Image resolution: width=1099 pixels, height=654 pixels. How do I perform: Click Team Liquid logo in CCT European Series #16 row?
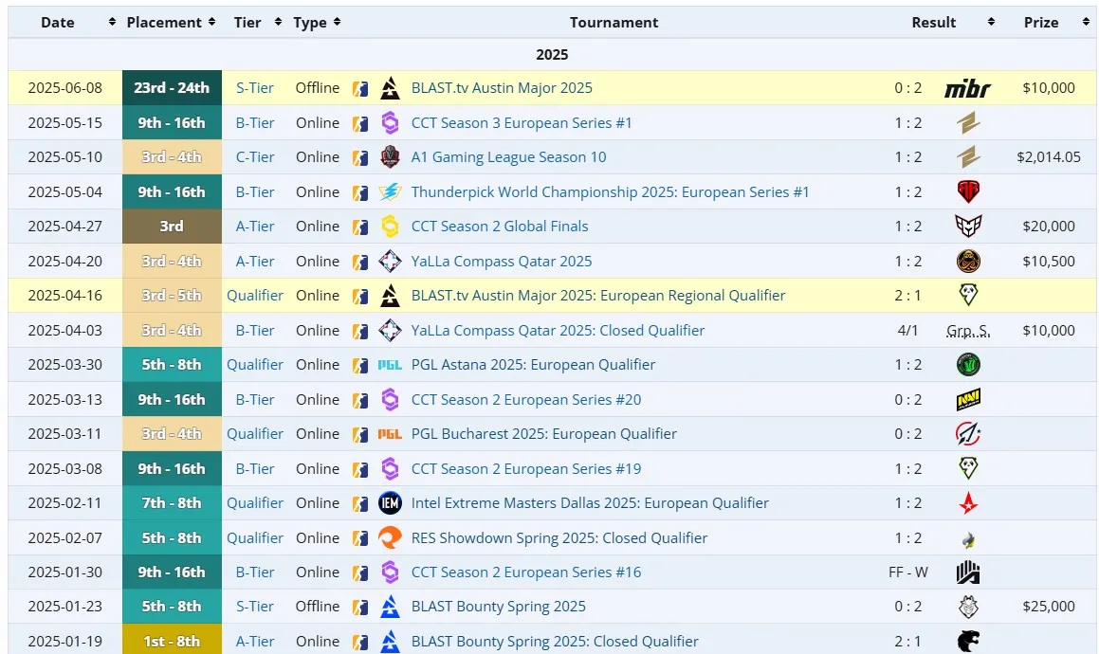tap(968, 572)
